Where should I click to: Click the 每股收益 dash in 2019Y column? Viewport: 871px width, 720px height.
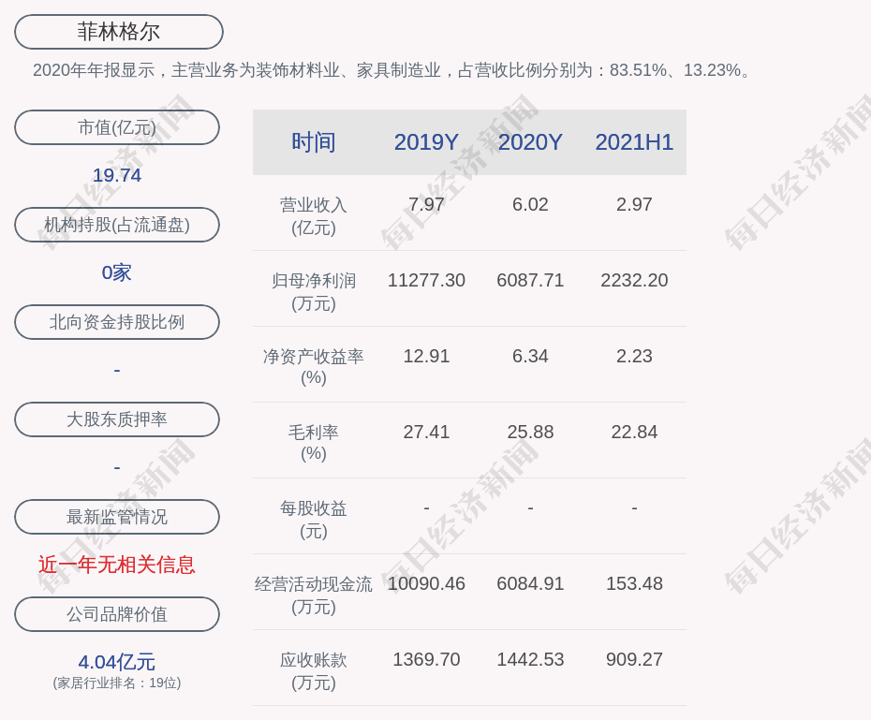426,507
